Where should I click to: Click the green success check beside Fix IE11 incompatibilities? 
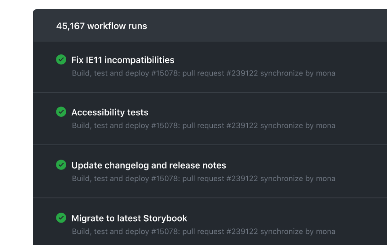pyautogui.click(x=61, y=60)
